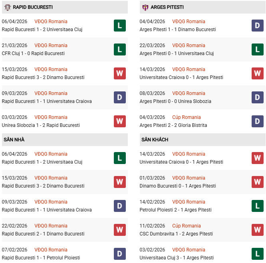Click the Cúp Romania link dated 04/03/2026
The width and height of the screenshot is (266, 263).
[x=186, y=117]
